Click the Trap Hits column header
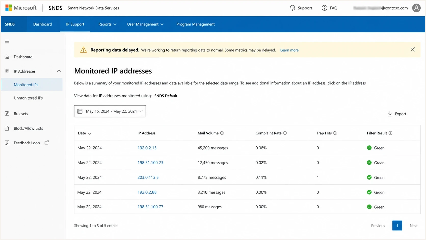This screenshot has width=426, height=240. click(324, 133)
